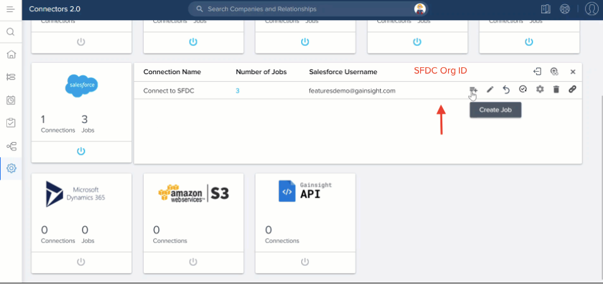Click the Salesforce cloud logo
Viewport: 603px width, 284px height.
click(x=81, y=85)
